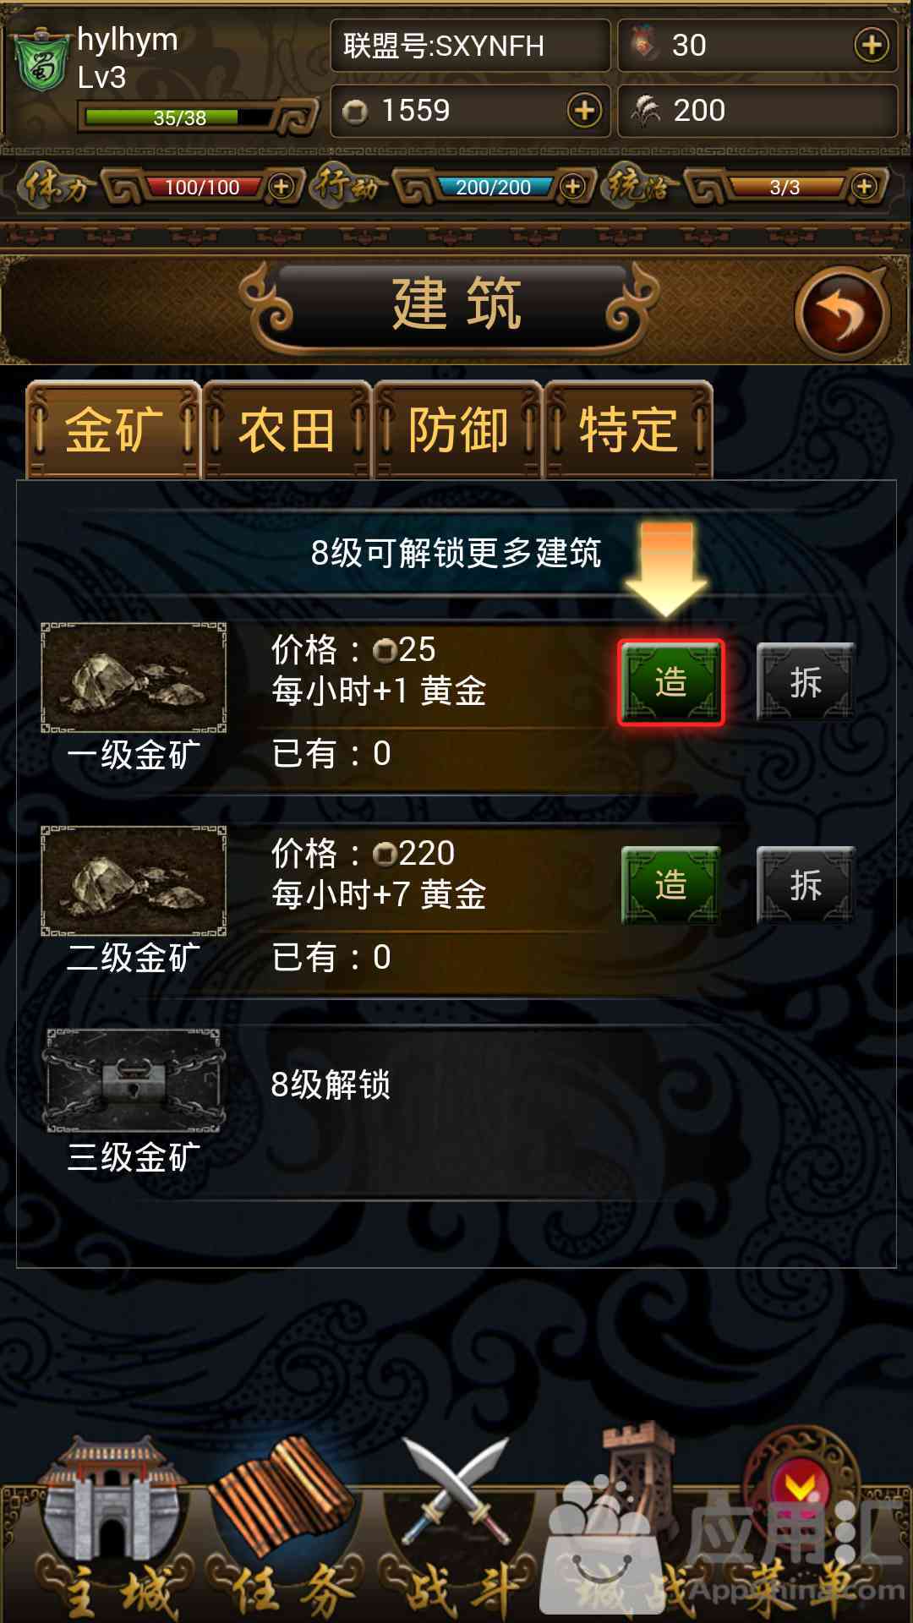The height and width of the screenshot is (1623, 913).
Task: Add gems with plus next to 30
Action: pos(872,45)
